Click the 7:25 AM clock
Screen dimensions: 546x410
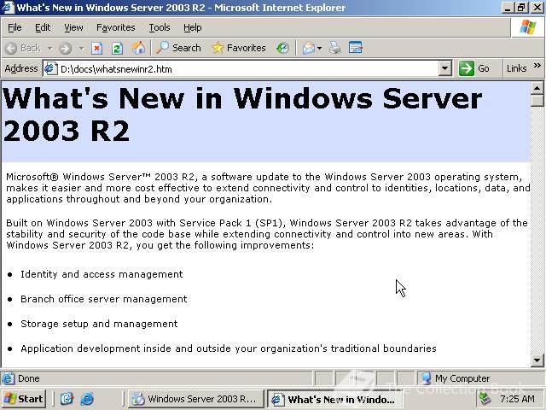pyautogui.click(x=517, y=399)
